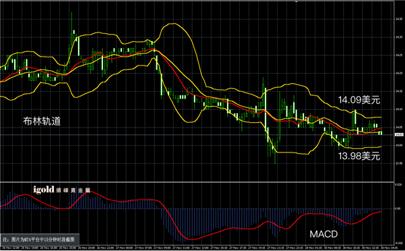
Task: Click the upper Bollinger band peak
Action: coord(174,24)
